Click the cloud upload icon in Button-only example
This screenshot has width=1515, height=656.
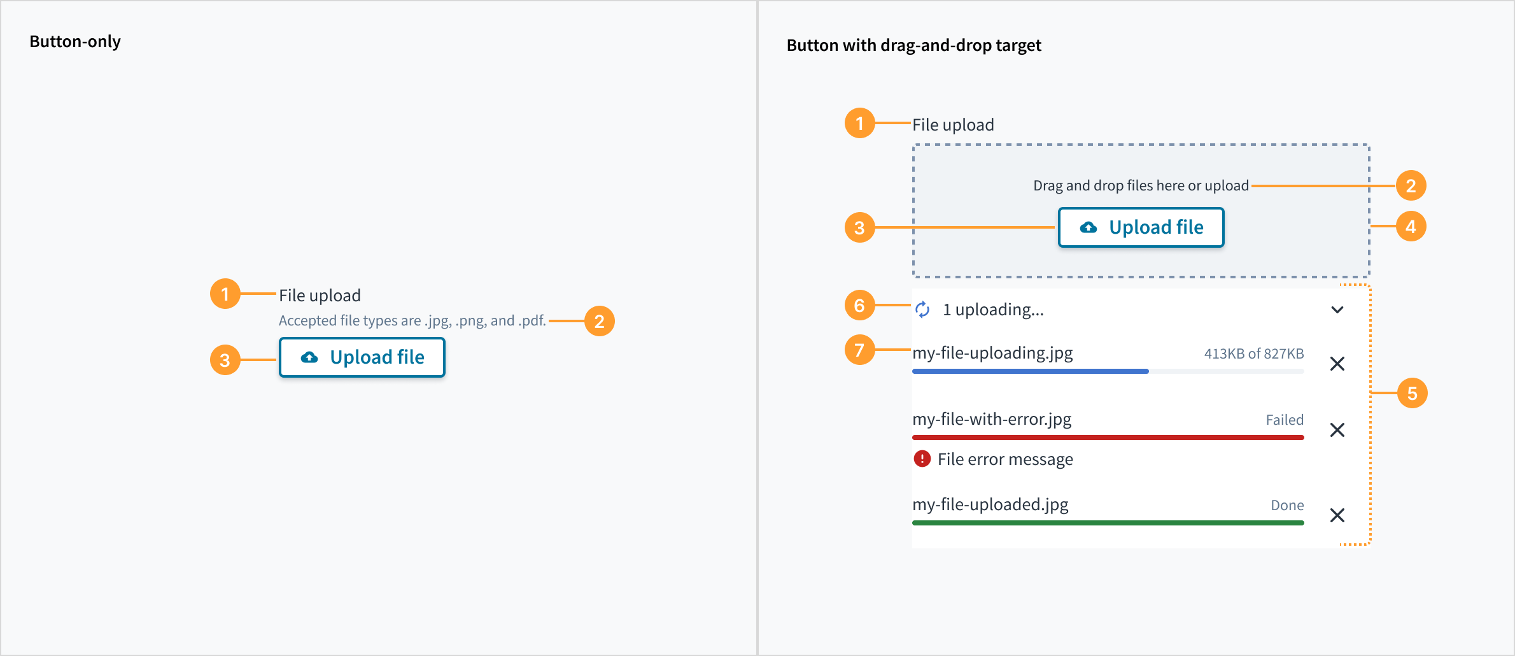click(309, 357)
